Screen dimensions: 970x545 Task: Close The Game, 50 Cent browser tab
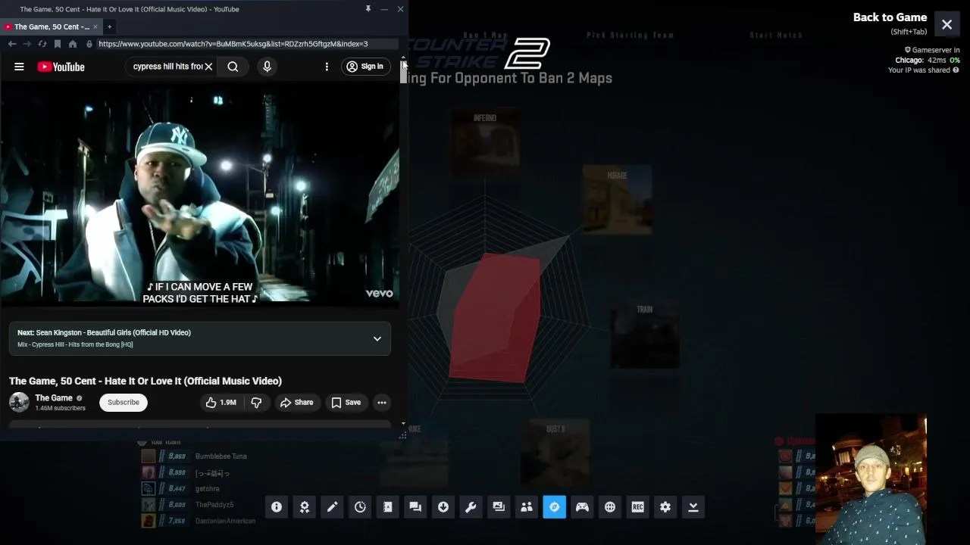95,26
